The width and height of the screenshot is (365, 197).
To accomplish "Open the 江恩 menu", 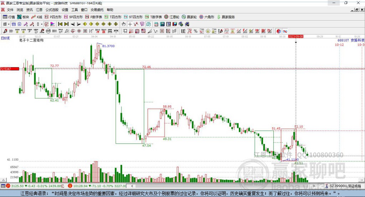I will point(39,10).
